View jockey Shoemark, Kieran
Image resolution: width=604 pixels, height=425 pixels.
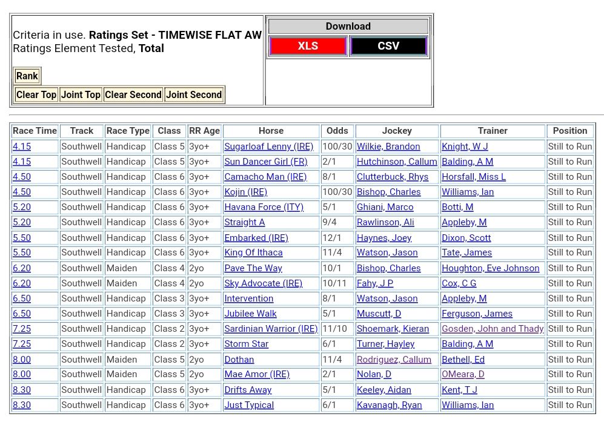click(x=393, y=329)
